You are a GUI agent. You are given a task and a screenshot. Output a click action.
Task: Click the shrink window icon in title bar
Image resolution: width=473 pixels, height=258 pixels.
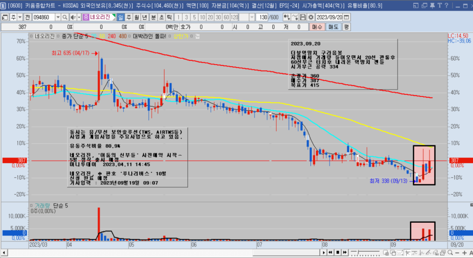pyautogui.click(x=416, y=5)
